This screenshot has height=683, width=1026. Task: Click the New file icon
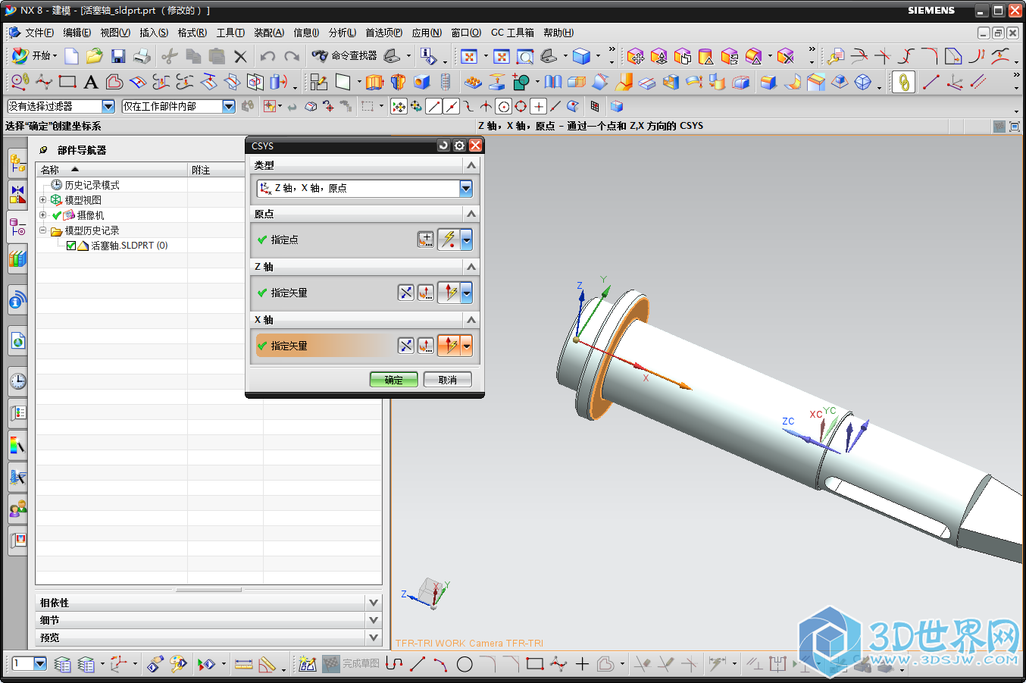pyautogui.click(x=72, y=56)
